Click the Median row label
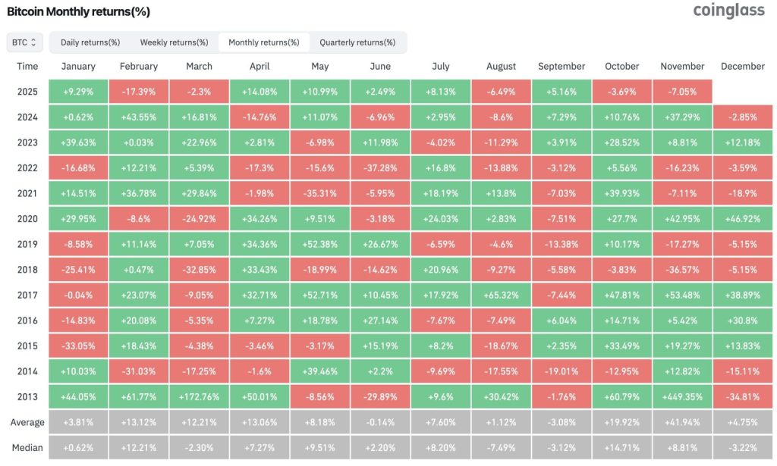Screen dimensions: 777x466 pyautogui.click(x=27, y=447)
